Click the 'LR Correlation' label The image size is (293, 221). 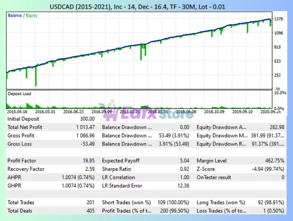click(x=118, y=177)
